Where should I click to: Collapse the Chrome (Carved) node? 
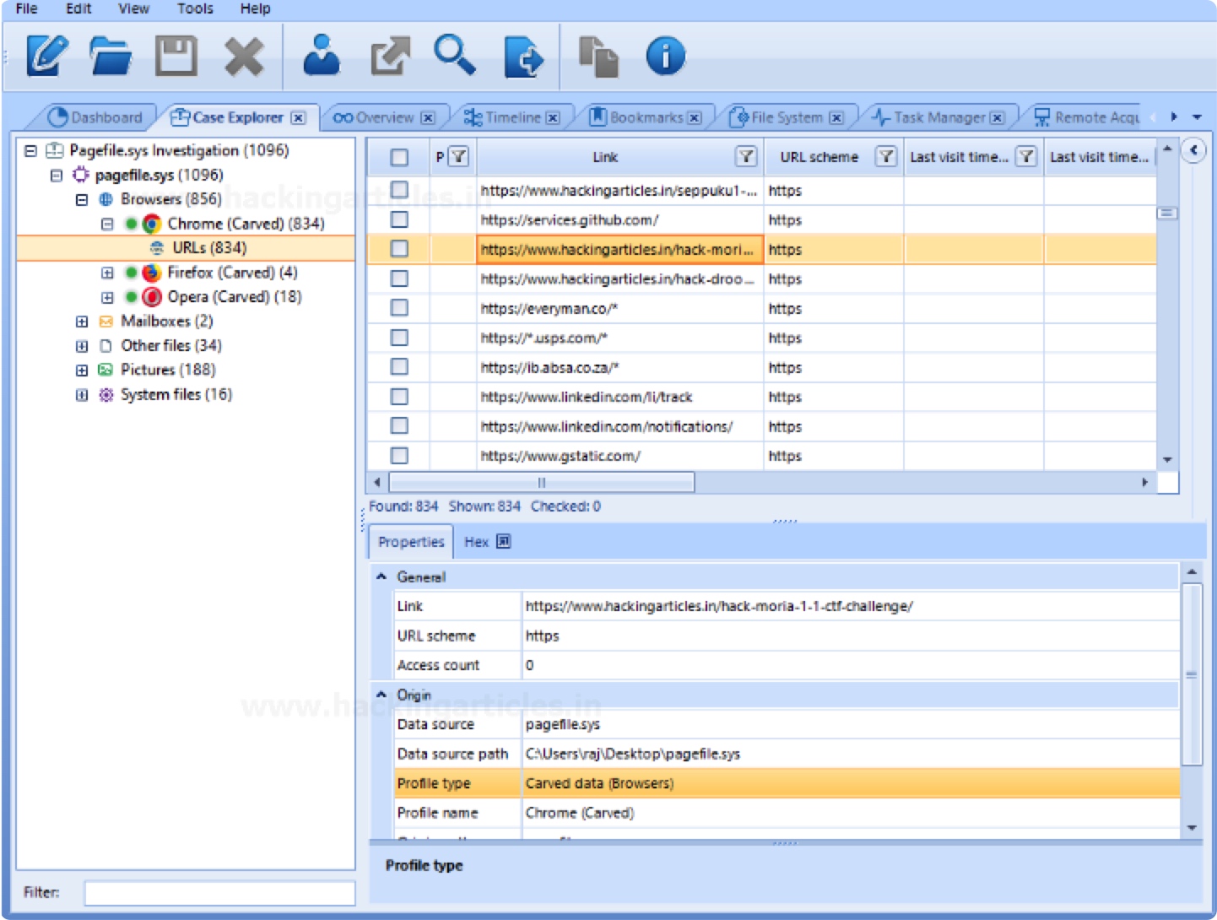point(106,225)
